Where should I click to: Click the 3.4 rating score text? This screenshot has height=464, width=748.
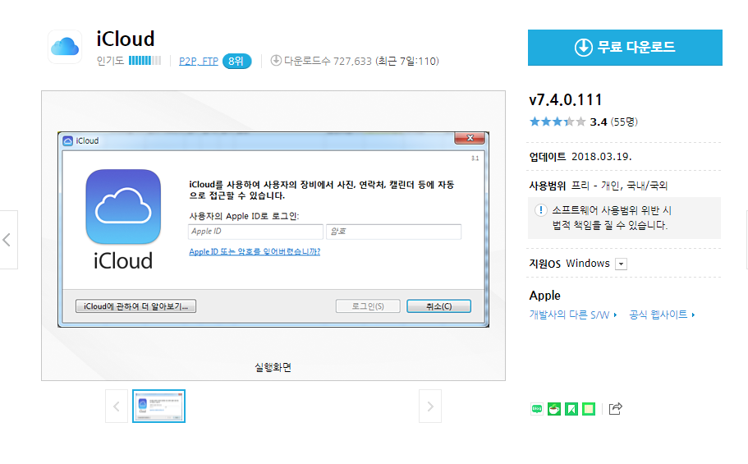point(599,122)
